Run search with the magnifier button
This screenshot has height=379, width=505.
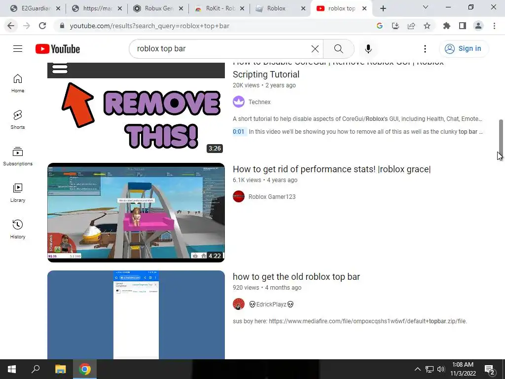[338, 49]
